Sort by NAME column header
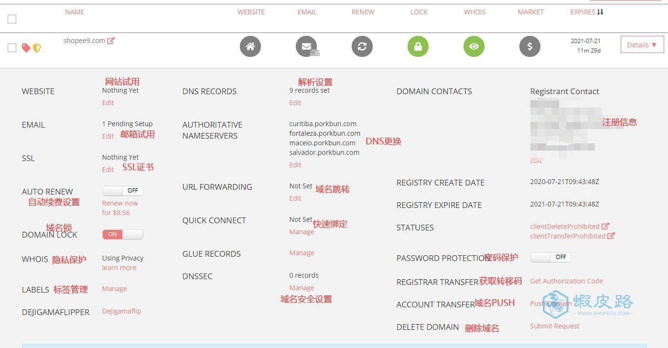668x348 pixels. [75, 12]
